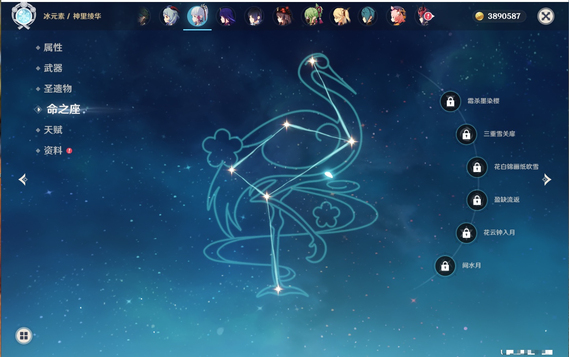Screen dimensions: 569x357
Task: Go to the 天赋 talents menu
Action: coord(53,130)
